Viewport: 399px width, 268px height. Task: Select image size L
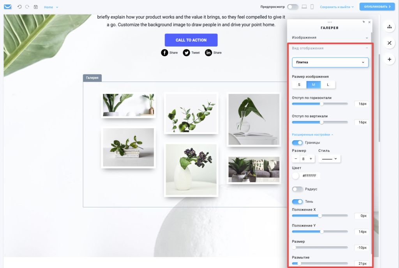click(x=328, y=85)
